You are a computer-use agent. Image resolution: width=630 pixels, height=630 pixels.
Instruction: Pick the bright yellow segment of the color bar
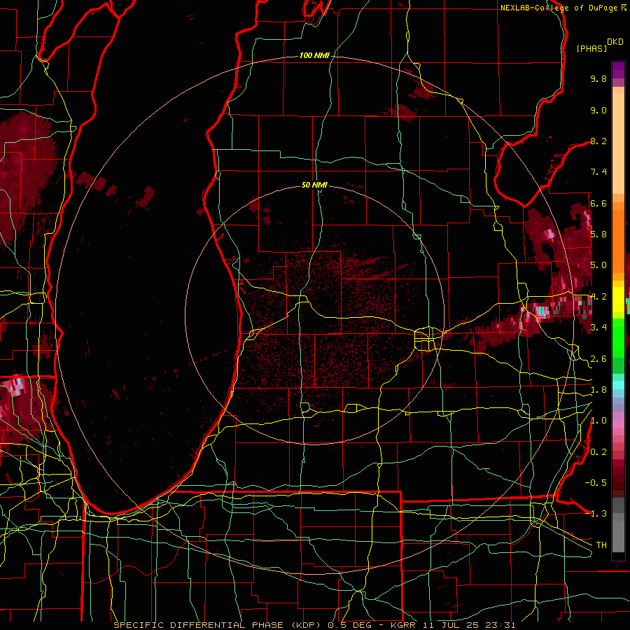pos(618,300)
